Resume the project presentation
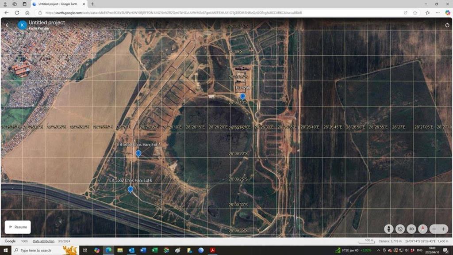Image resolution: width=453 pixels, height=255 pixels. tap(18, 227)
